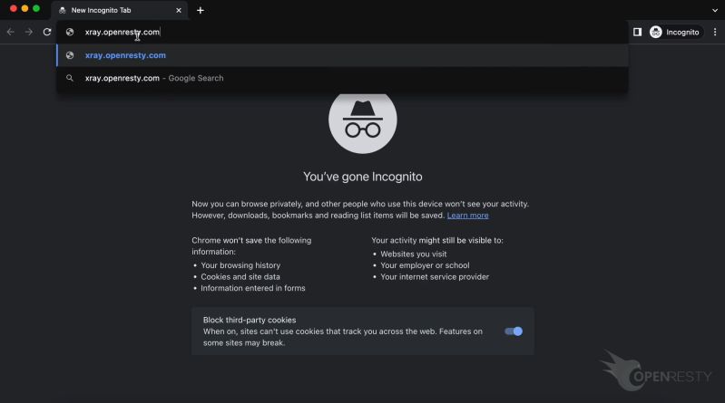Click the red window close button
The image size is (725, 403).
click(x=14, y=8)
